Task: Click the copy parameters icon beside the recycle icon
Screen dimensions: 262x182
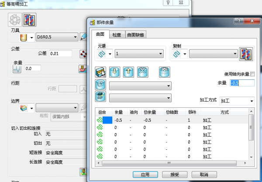Action: (29, 20)
